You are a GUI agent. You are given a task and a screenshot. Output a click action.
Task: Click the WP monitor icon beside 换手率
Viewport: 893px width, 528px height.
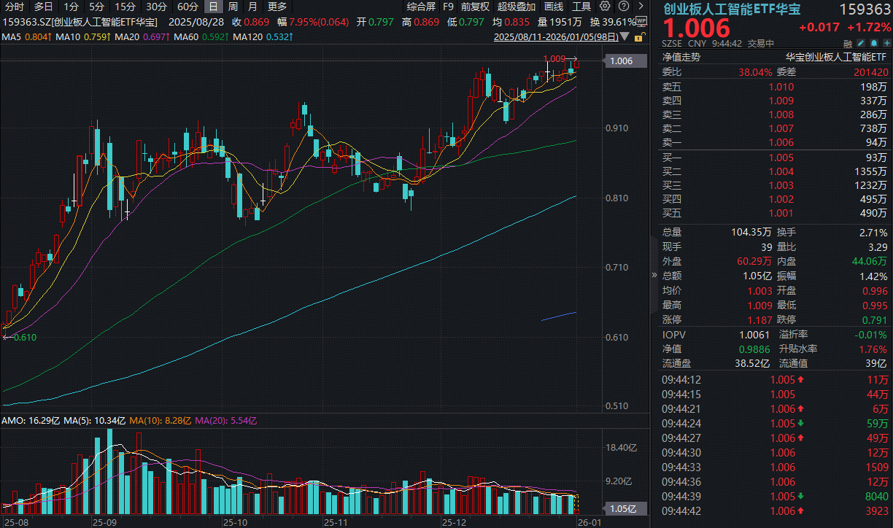641,22
